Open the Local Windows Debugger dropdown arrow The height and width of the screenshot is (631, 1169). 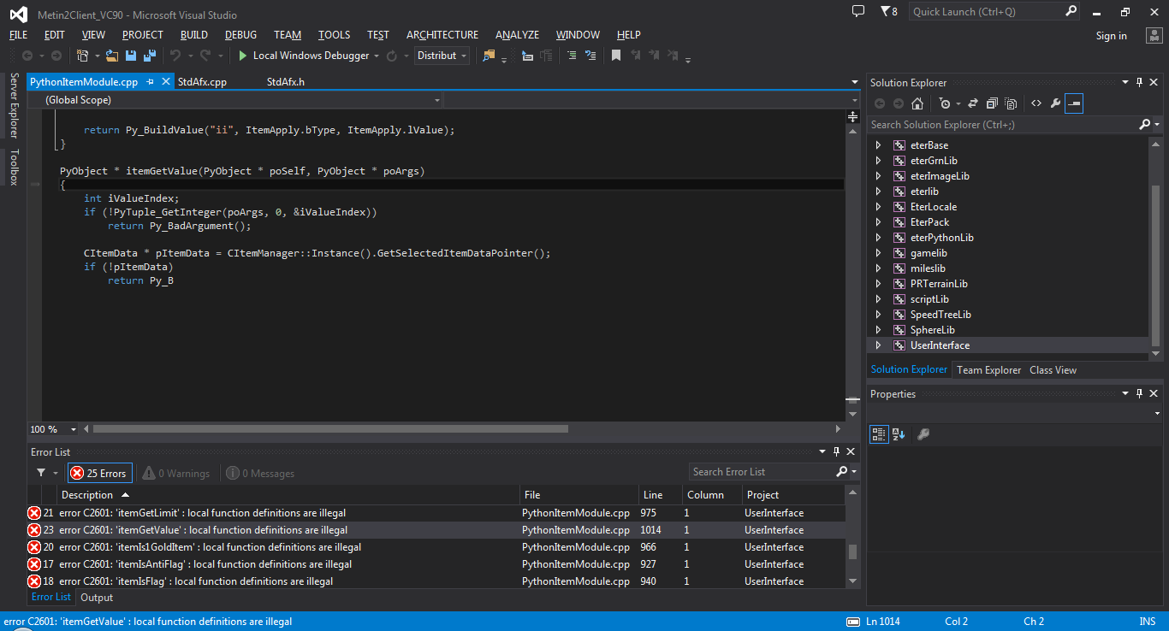pyautogui.click(x=377, y=56)
